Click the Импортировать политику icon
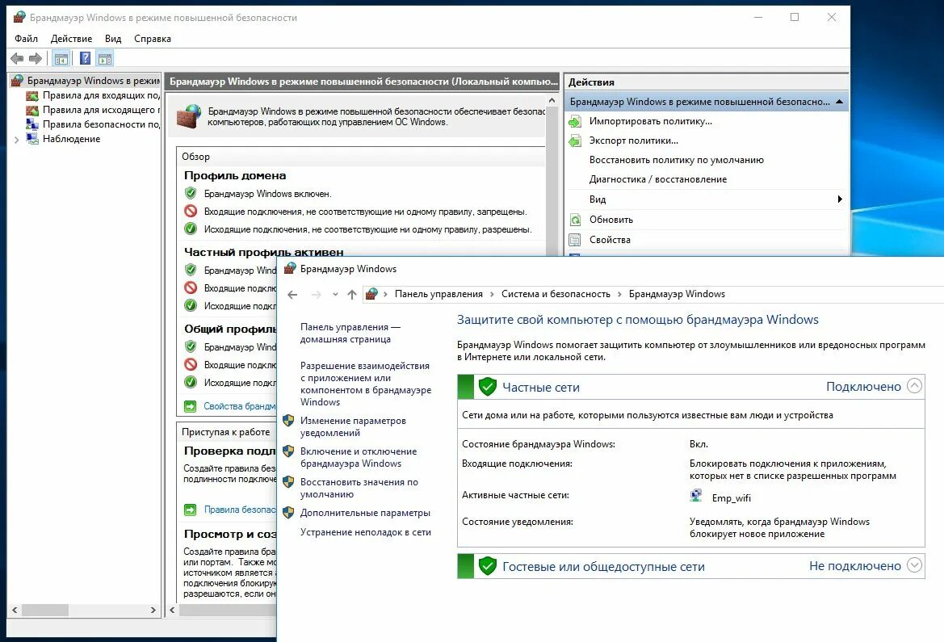 [575, 122]
